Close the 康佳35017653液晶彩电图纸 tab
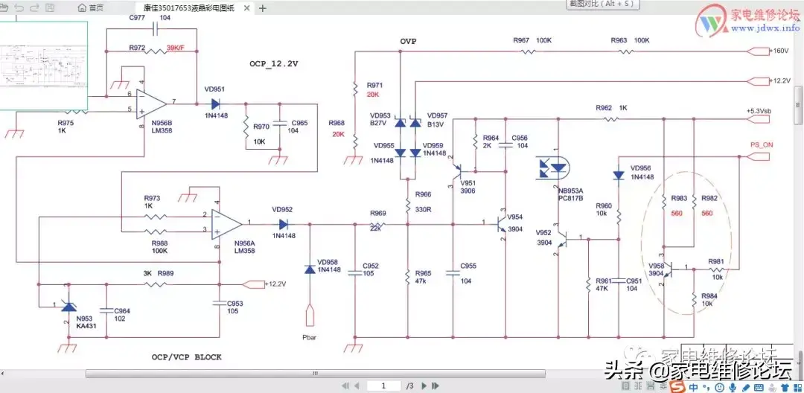The width and height of the screenshot is (804, 393). click(x=247, y=8)
